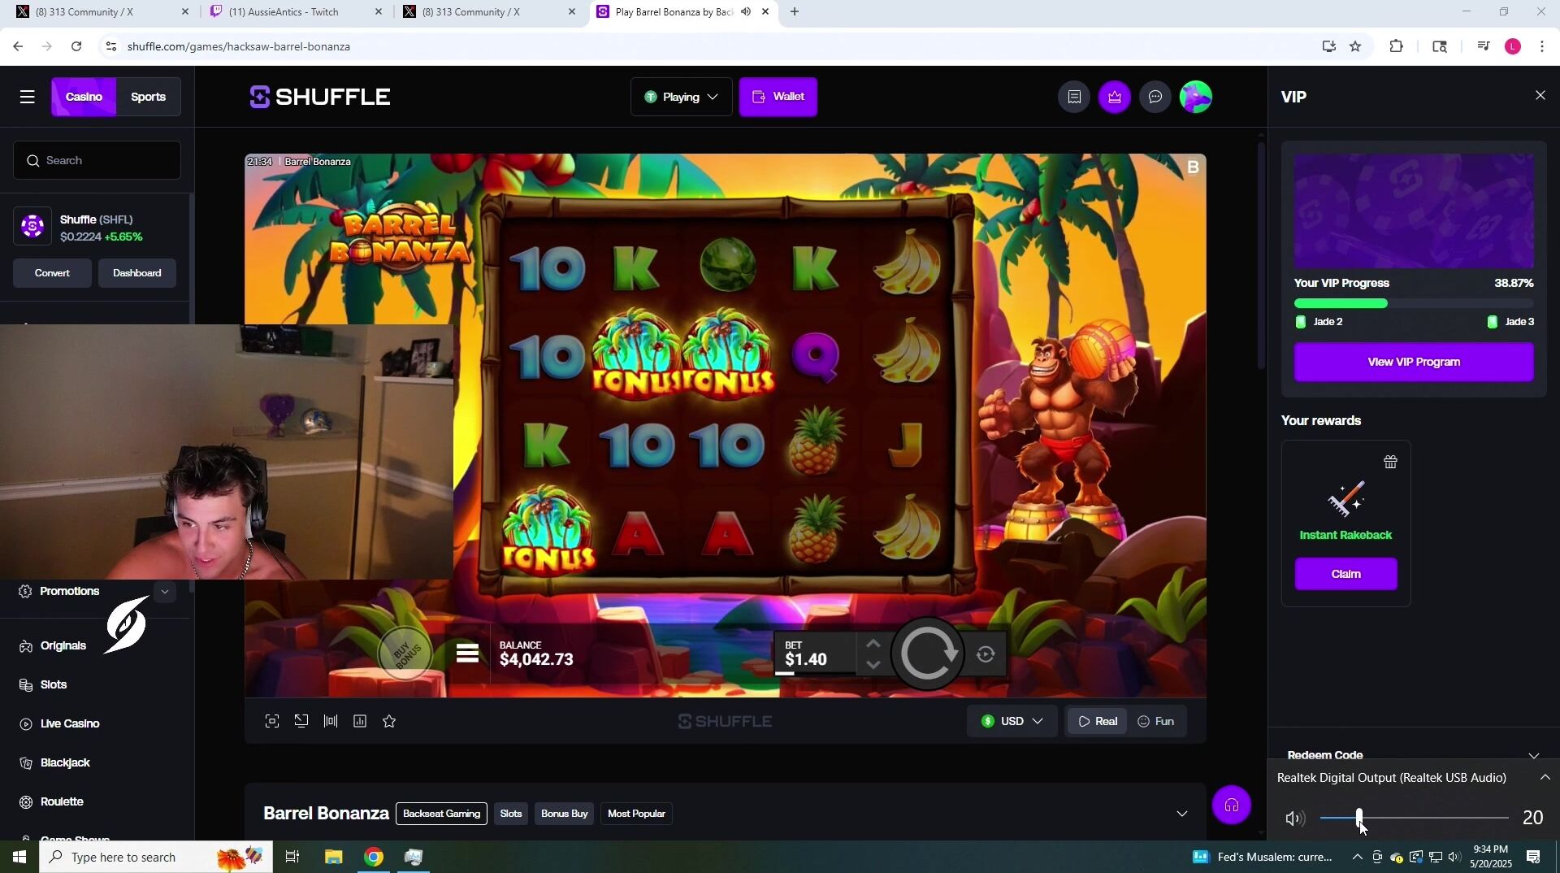1560x873 pixels.
Task: Bookmark this page star icon
Action: click(x=1355, y=47)
